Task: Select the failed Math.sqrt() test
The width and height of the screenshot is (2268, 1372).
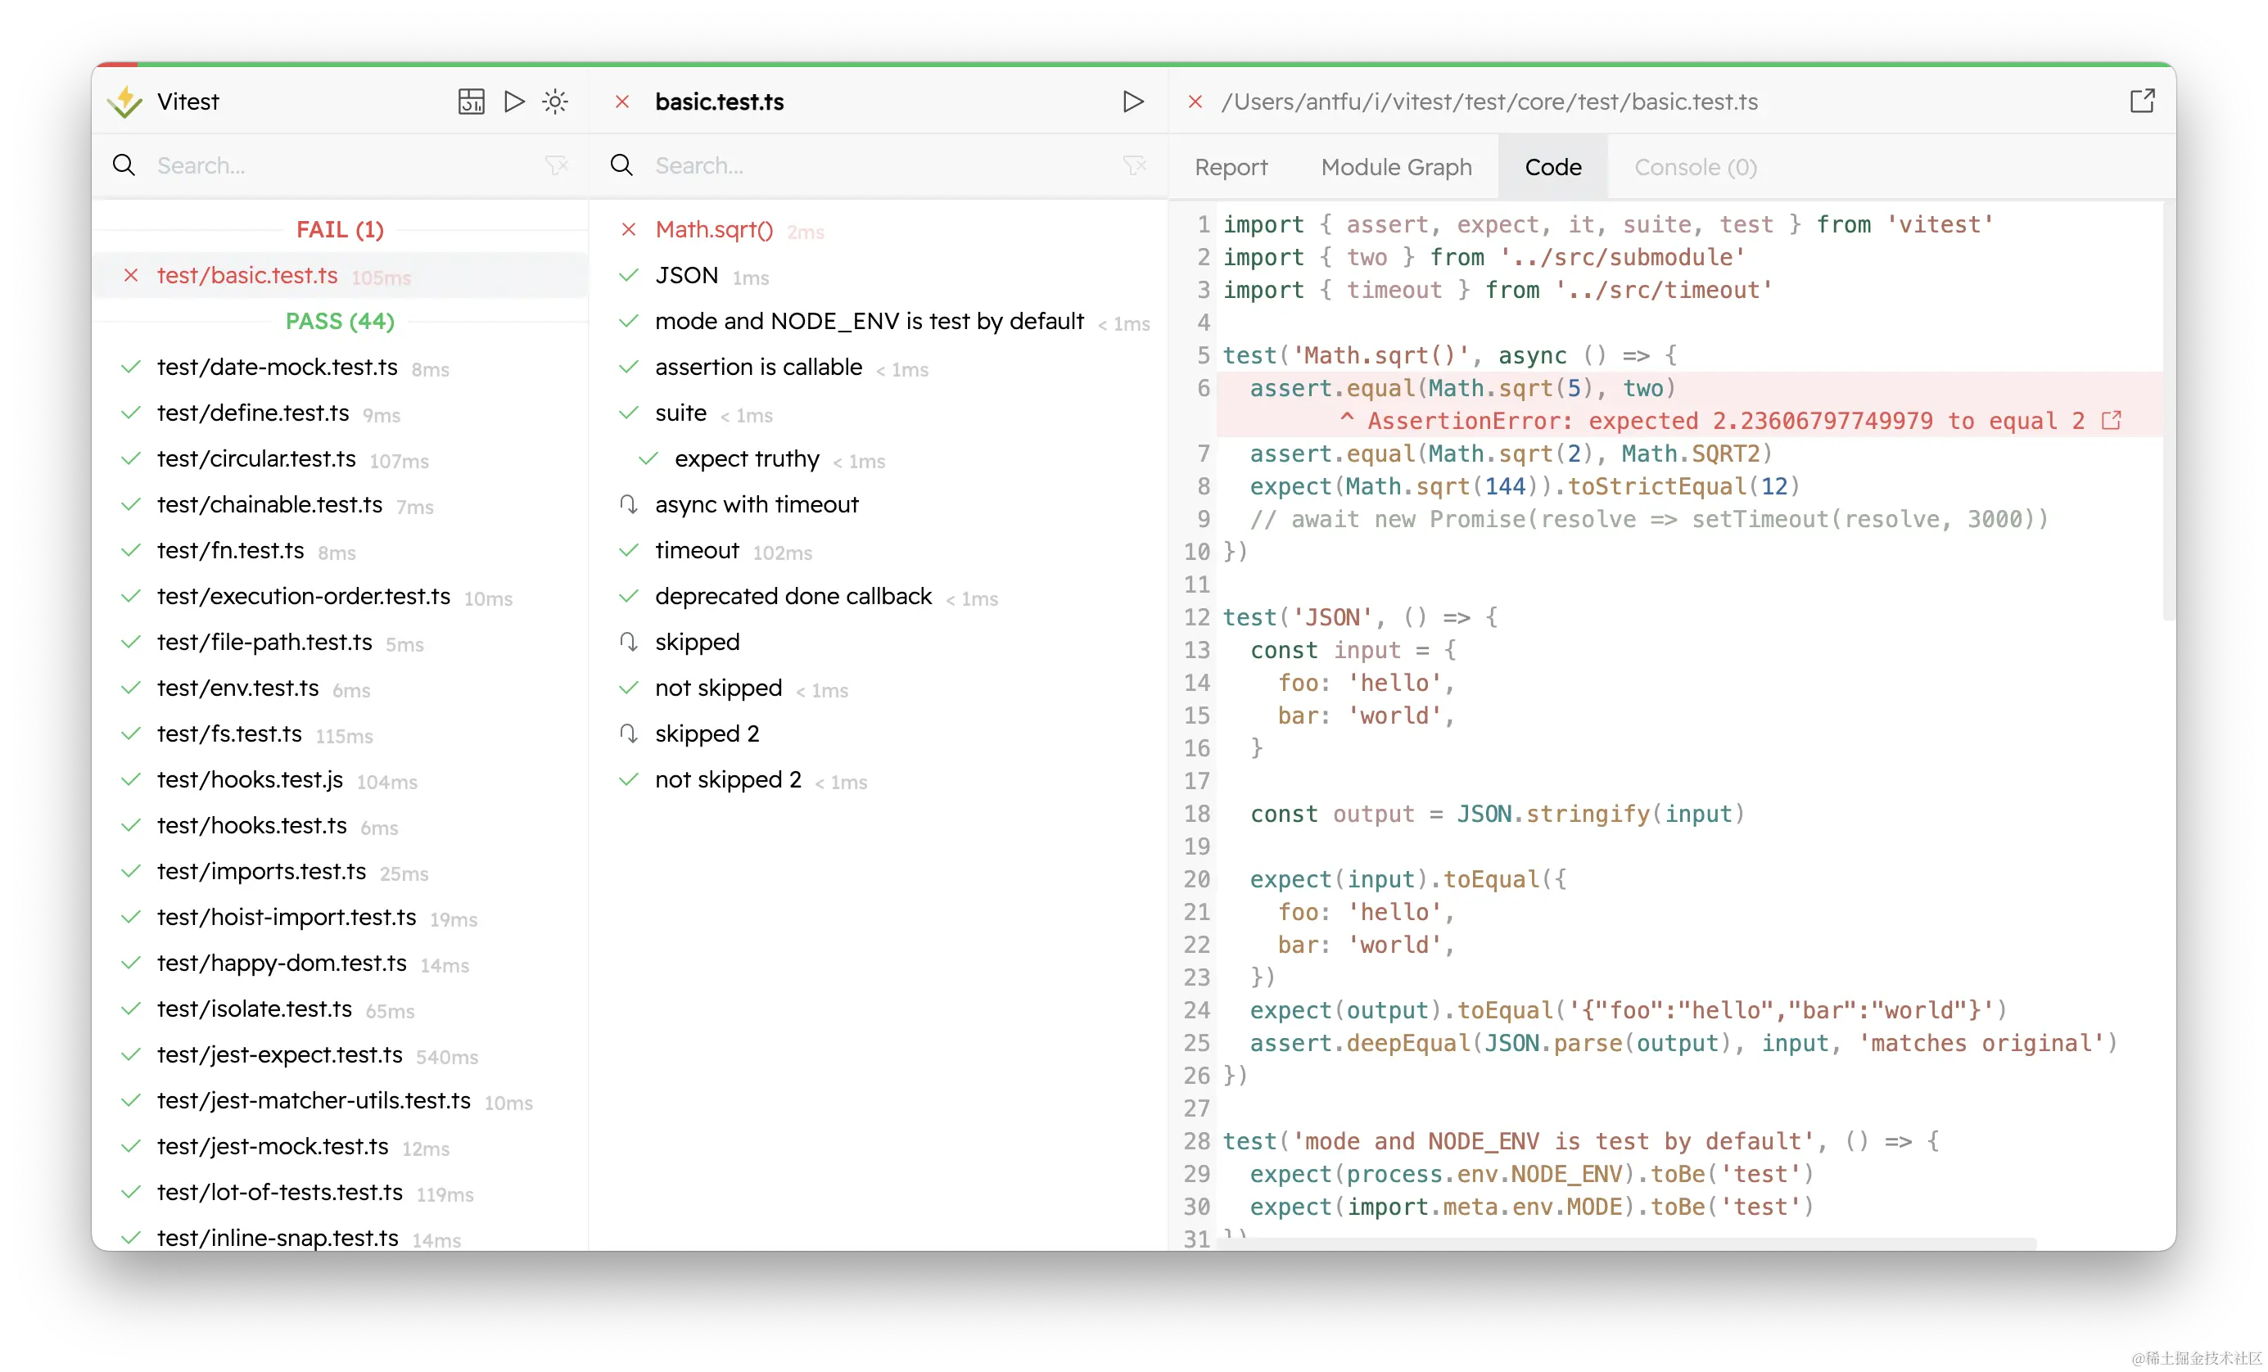Action: click(879, 230)
